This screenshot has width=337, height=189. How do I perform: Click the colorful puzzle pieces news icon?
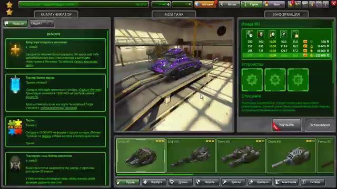[x=15, y=127]
